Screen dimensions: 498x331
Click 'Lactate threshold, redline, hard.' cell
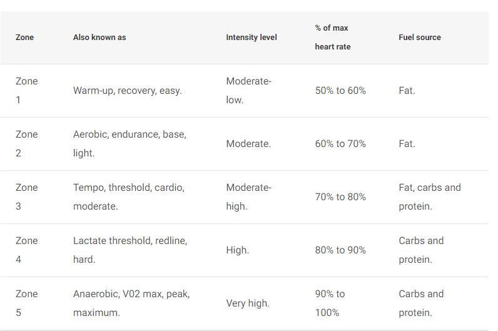click(x=130, y=250)
